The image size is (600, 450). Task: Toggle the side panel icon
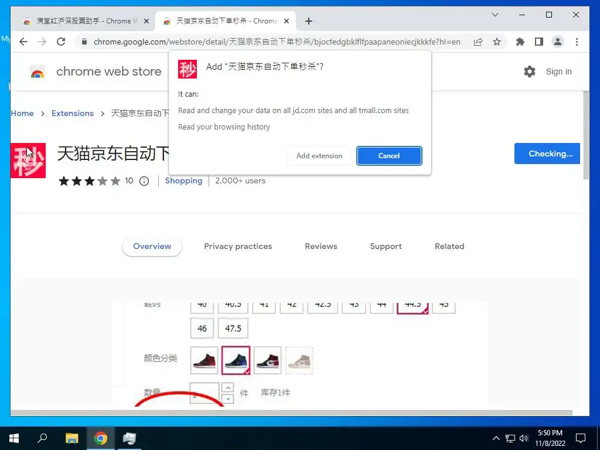(539, 42)
